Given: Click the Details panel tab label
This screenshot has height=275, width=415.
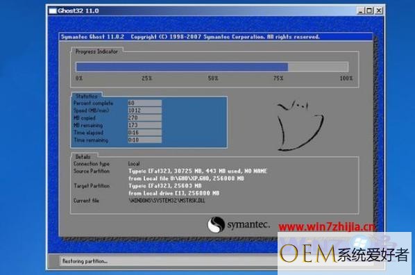Looking at the screenshot, I should pyautogui.click(x=83, y=156).
